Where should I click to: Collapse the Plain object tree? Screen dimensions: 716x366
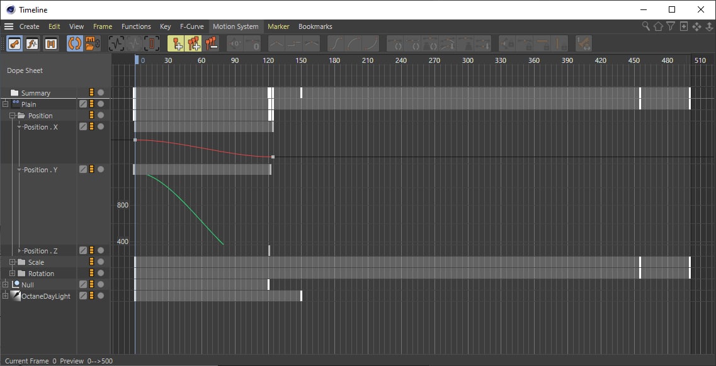pyautogui.click(x=6, y=104)
